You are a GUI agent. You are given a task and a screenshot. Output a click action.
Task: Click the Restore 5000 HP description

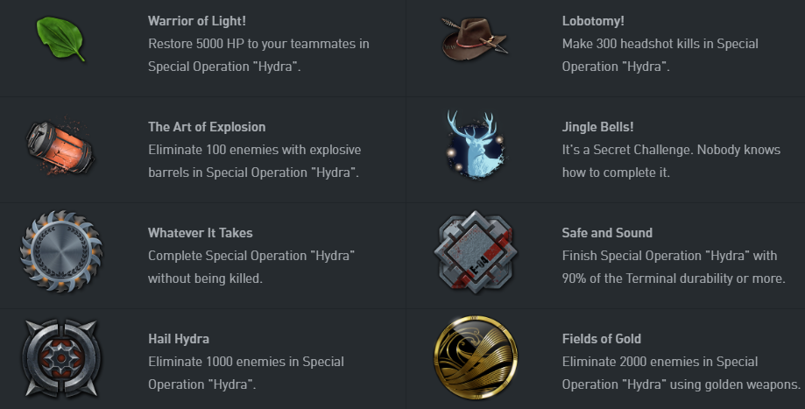point(258,55)
